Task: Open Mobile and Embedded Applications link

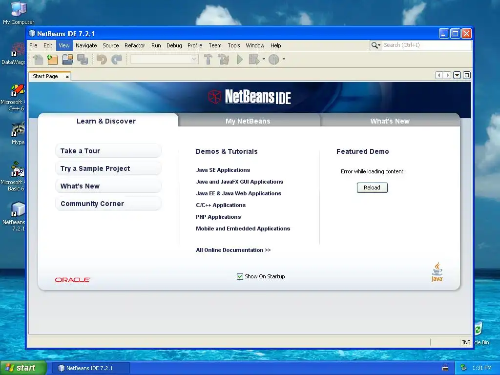Action: coord(243,229)
